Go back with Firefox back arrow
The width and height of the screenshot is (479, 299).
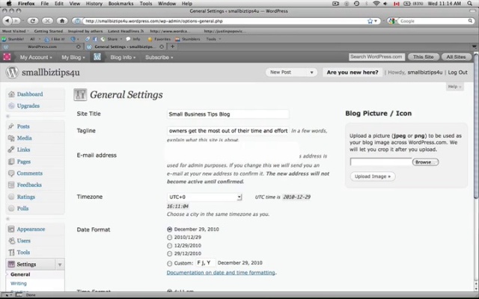coord(7,21)
